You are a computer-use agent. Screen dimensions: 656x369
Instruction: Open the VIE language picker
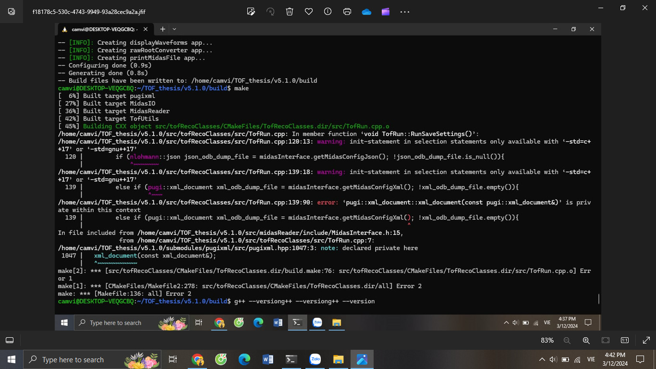click(x=591, y=359)
